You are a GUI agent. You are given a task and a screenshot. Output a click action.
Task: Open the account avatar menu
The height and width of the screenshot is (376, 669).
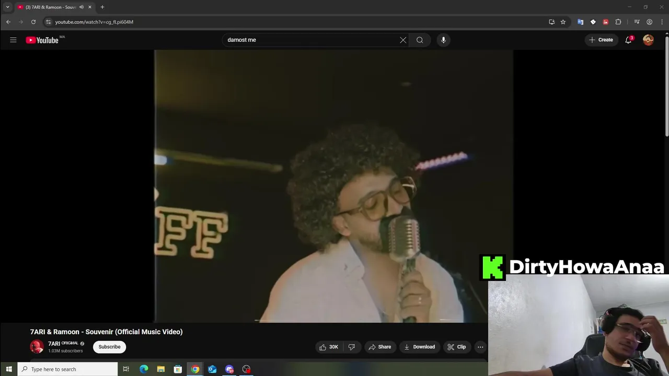pyautogui.click(x=648, y=40)
